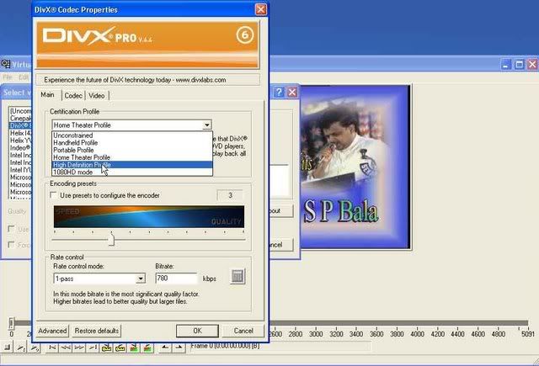The image size is (539, 366).
Task: Click the divxlabs.com promo banner text
Action: tap(135, 80)
